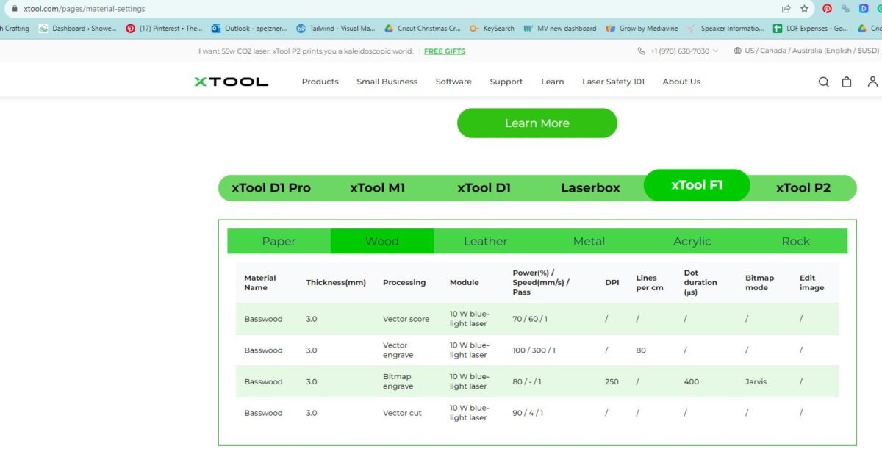Open the Small Business menu
The width and height of the screenshot is (882, 468).
pos(387,82)
